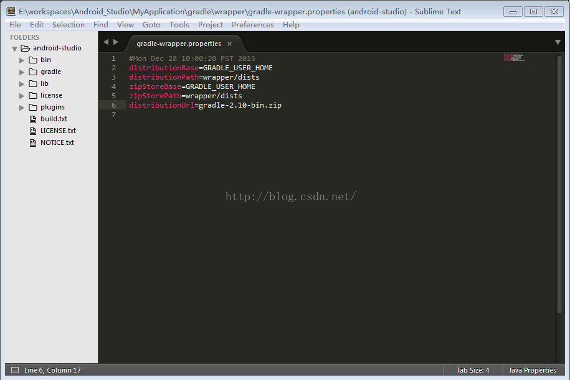The width and height of the screenshot is (570, 380).
Task: Open NOTICE.txt in the sidebar
Action: point(57,142)
